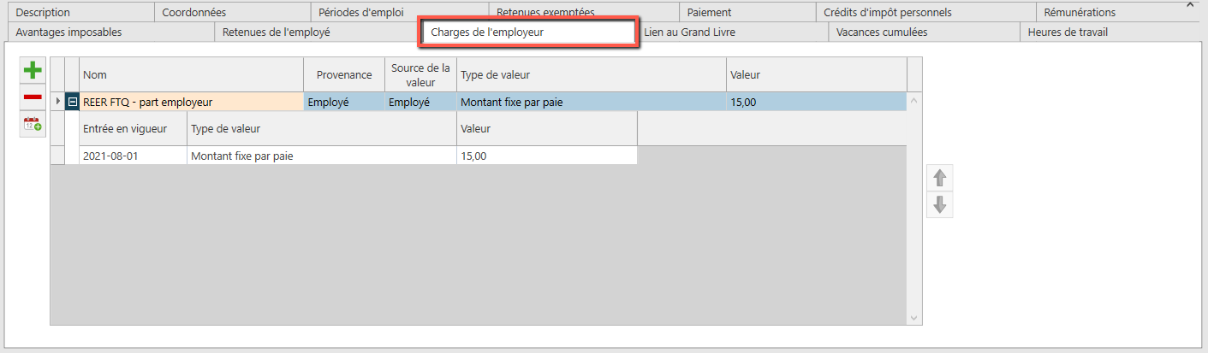The image size is (1208, 353).
Task: Select main row value 15,00
Action: (817, 102)
